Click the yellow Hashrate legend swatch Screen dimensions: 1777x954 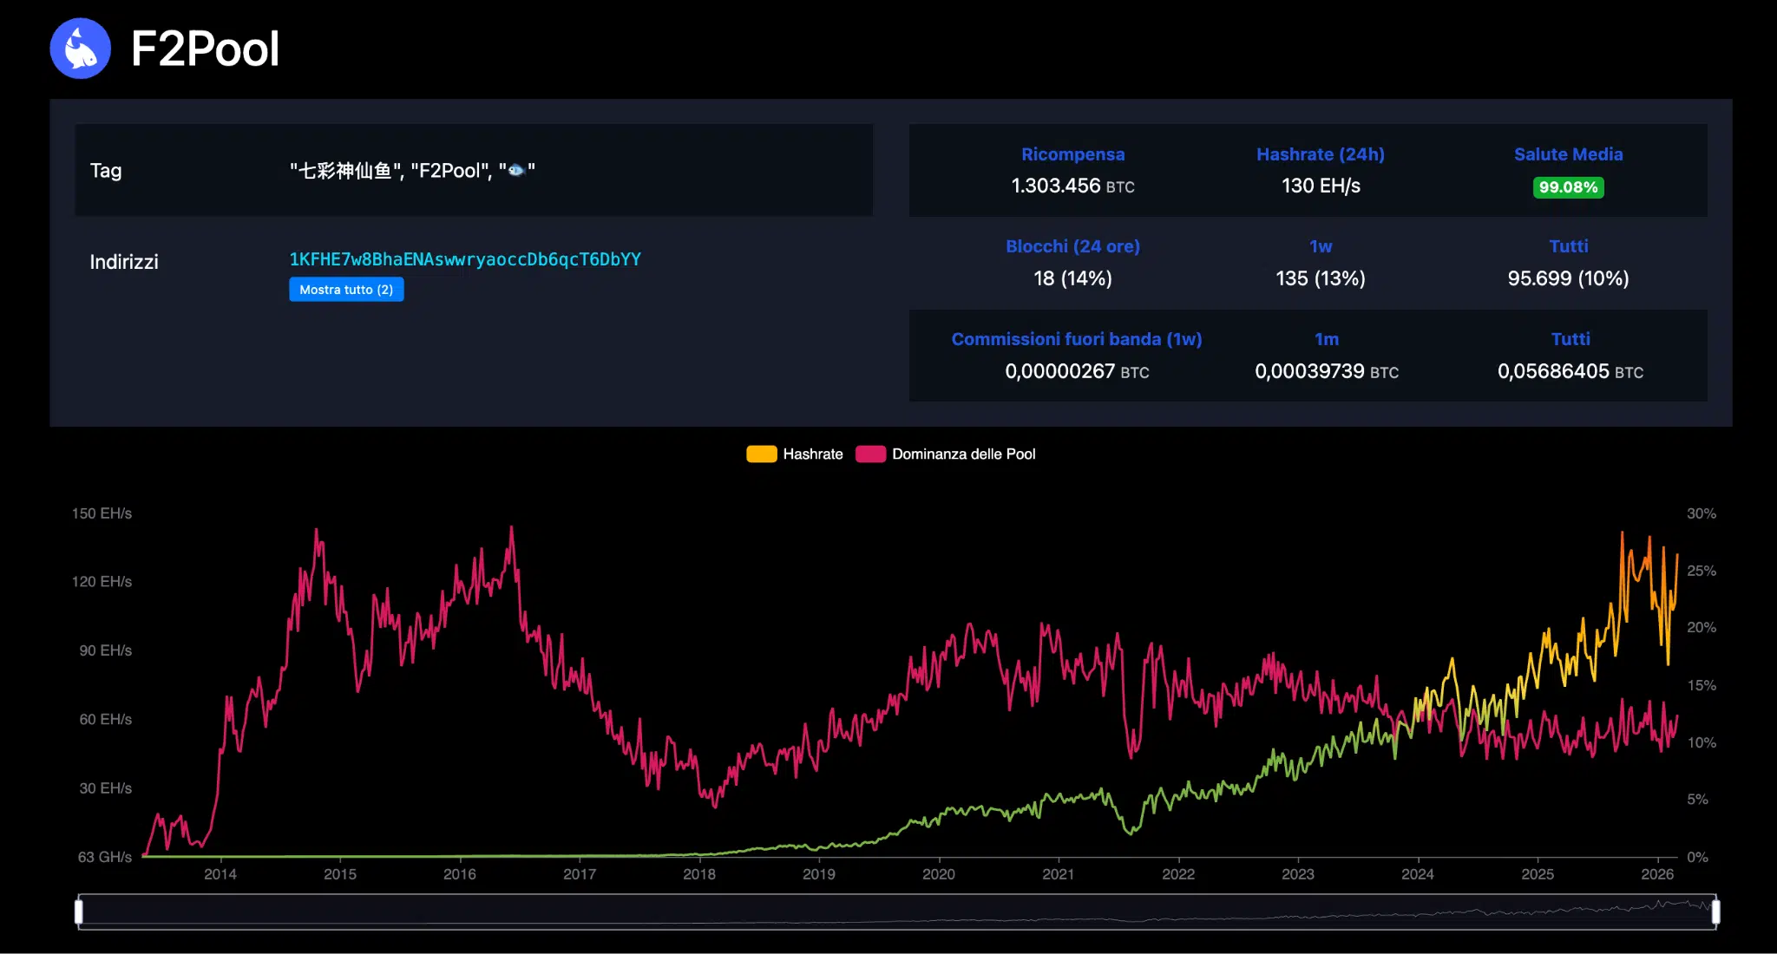click(761, 454)
